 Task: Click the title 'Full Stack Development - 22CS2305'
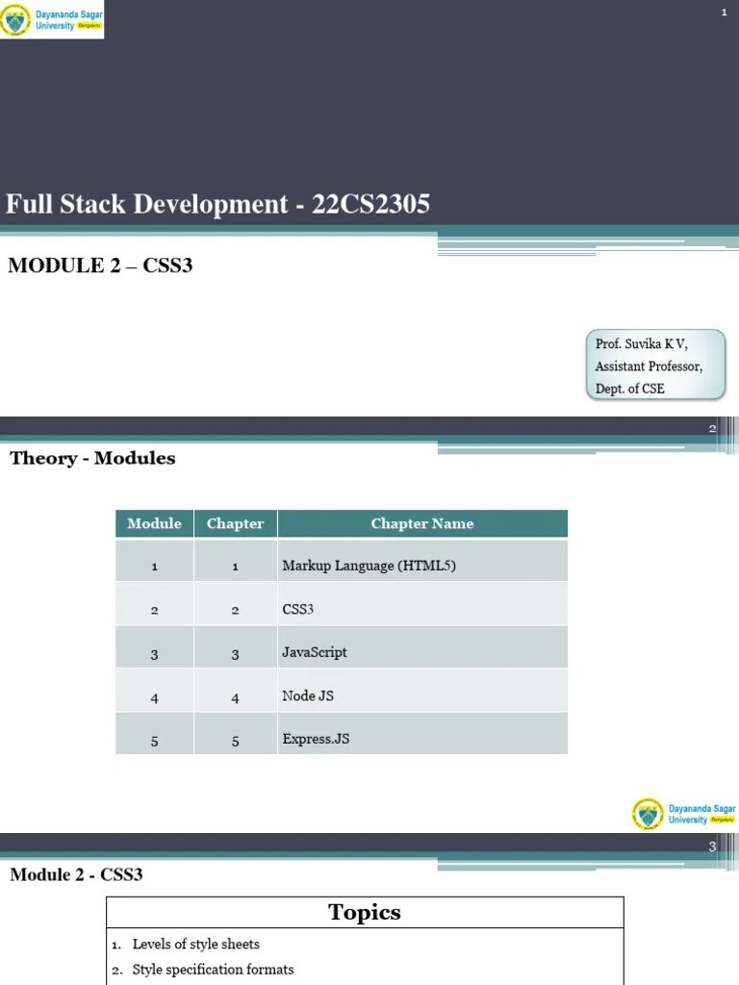click(x=218, y=204)
